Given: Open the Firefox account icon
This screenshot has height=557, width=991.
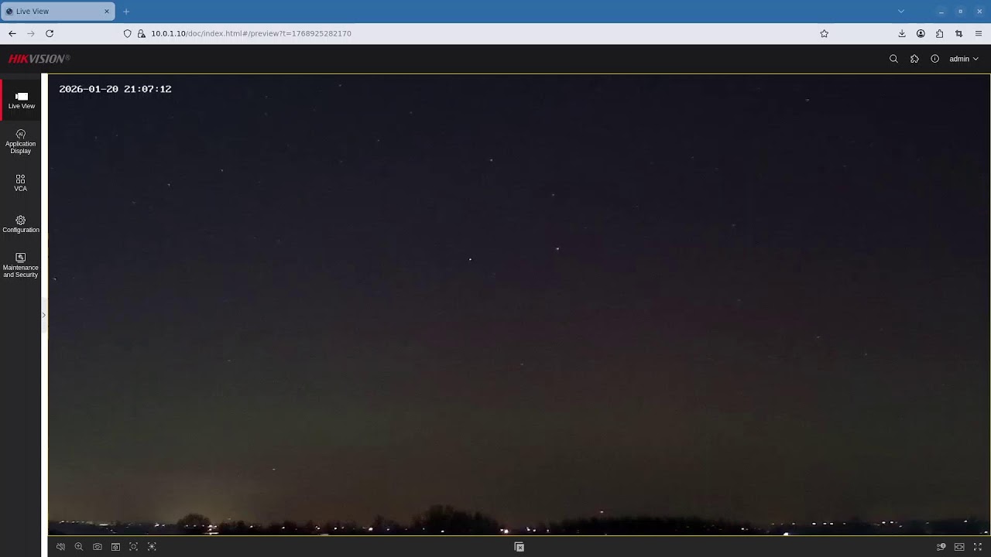Looking at the screenshot, I should (x=921, y=33).
